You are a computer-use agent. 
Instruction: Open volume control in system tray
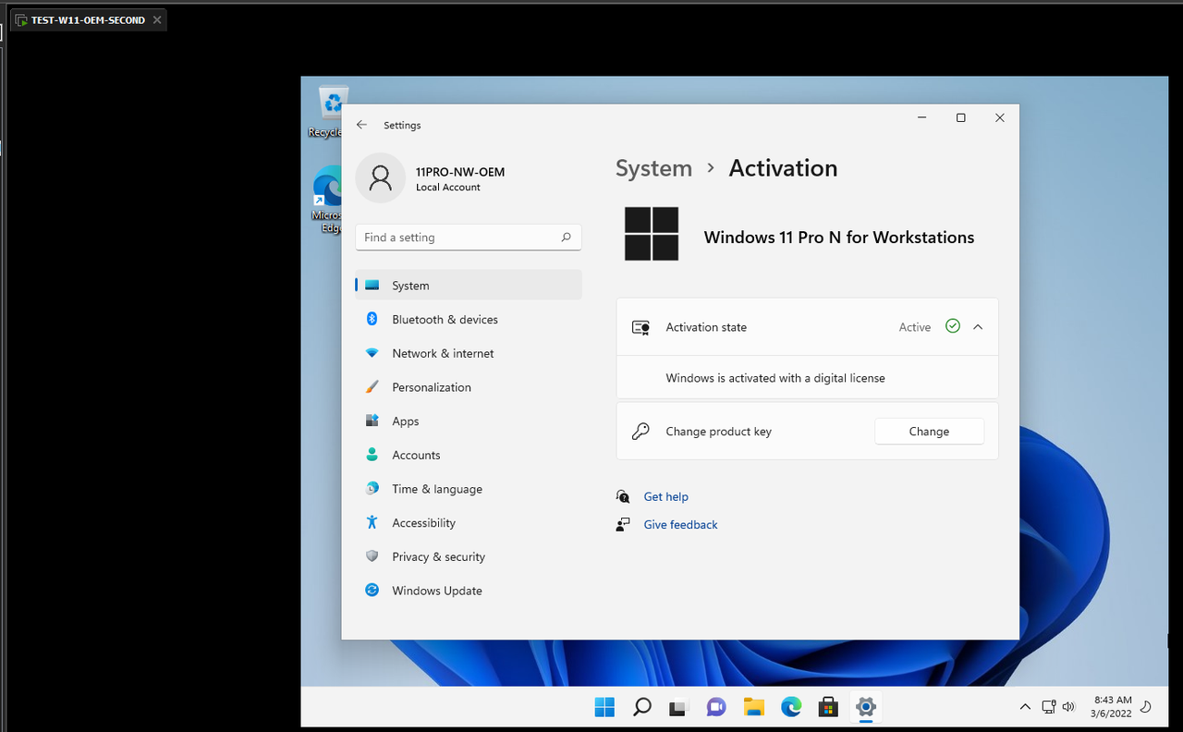(x=1069, y=707)
